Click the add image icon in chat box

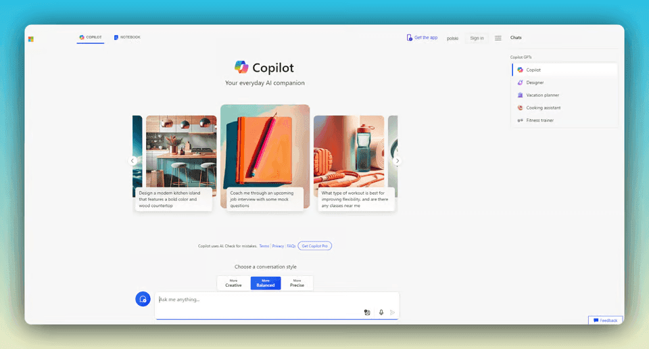click(367, 312)
